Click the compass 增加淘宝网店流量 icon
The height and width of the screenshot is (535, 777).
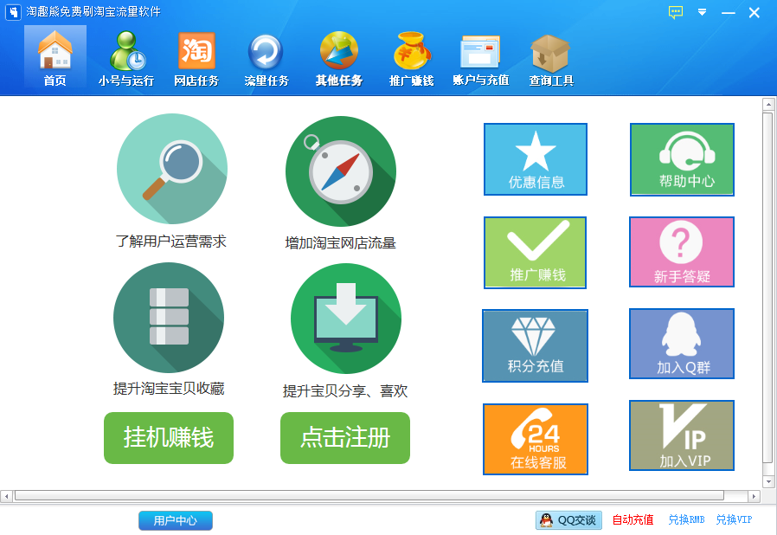point(341,171)
